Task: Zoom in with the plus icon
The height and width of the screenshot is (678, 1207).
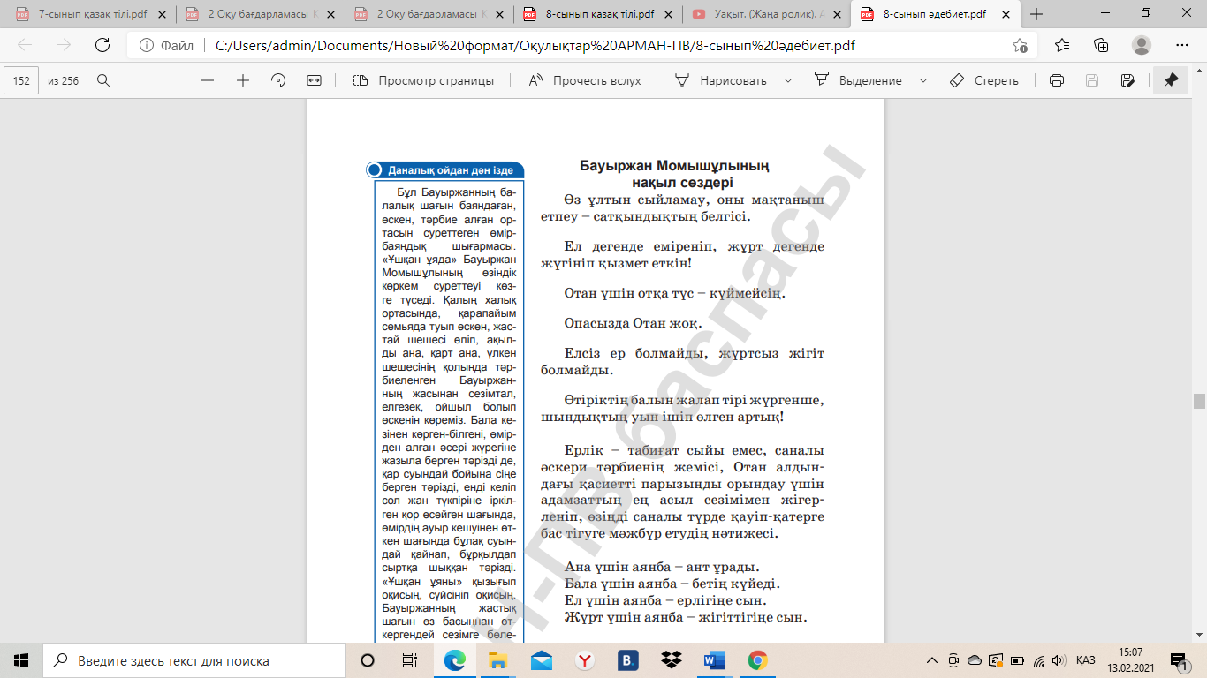Action: click(x=243, y=80)
